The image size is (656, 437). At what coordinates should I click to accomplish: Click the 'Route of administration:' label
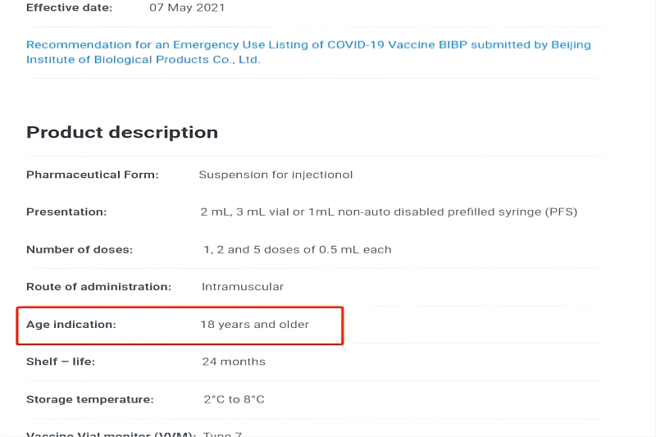point(98,287)
